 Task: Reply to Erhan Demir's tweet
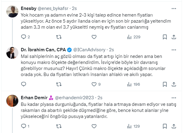coord(24,126)
